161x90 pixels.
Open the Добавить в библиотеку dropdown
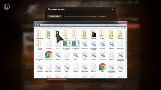pyautogui.click(x=51, y=28)
